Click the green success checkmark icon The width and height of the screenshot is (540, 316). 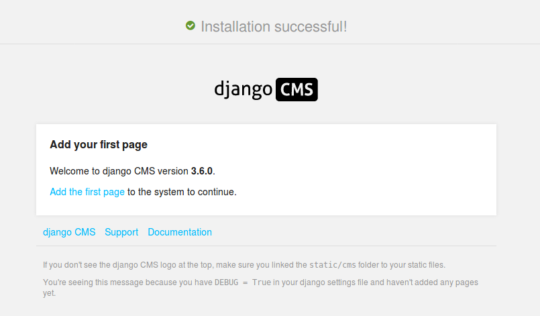191,26
